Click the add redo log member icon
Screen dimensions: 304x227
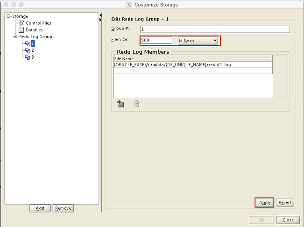pos(120,104)
